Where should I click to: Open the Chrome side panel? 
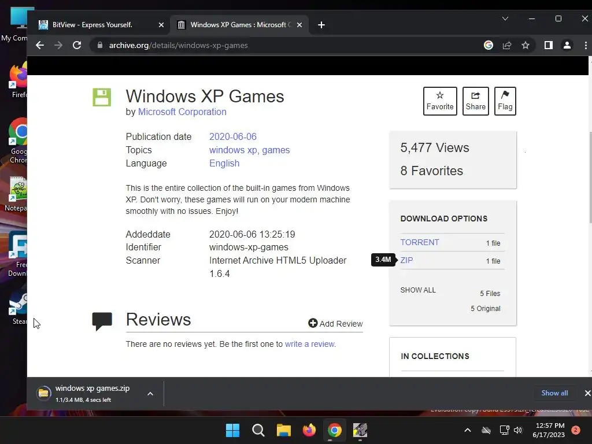(x=548, y=45)
